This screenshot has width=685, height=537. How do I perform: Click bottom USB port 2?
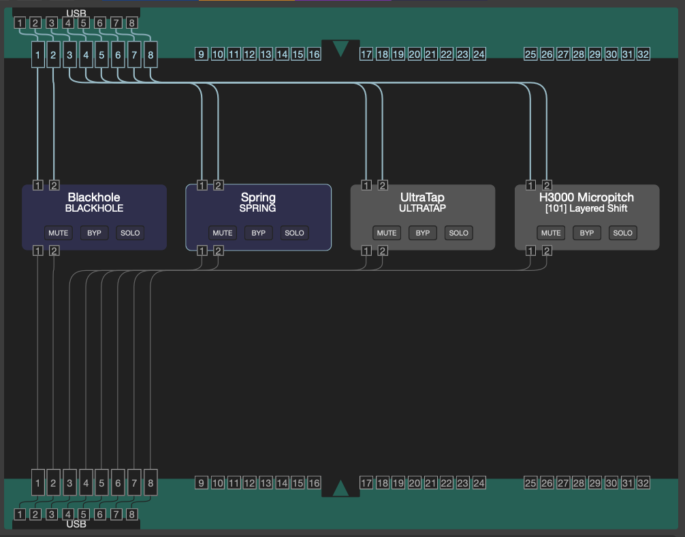point(36,515)
